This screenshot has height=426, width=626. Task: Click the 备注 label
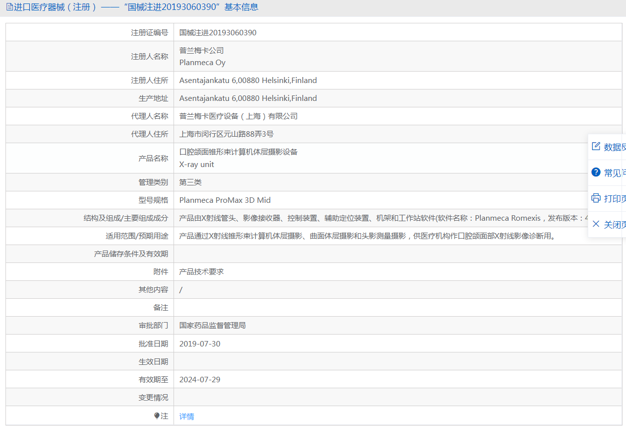[161, 308]
